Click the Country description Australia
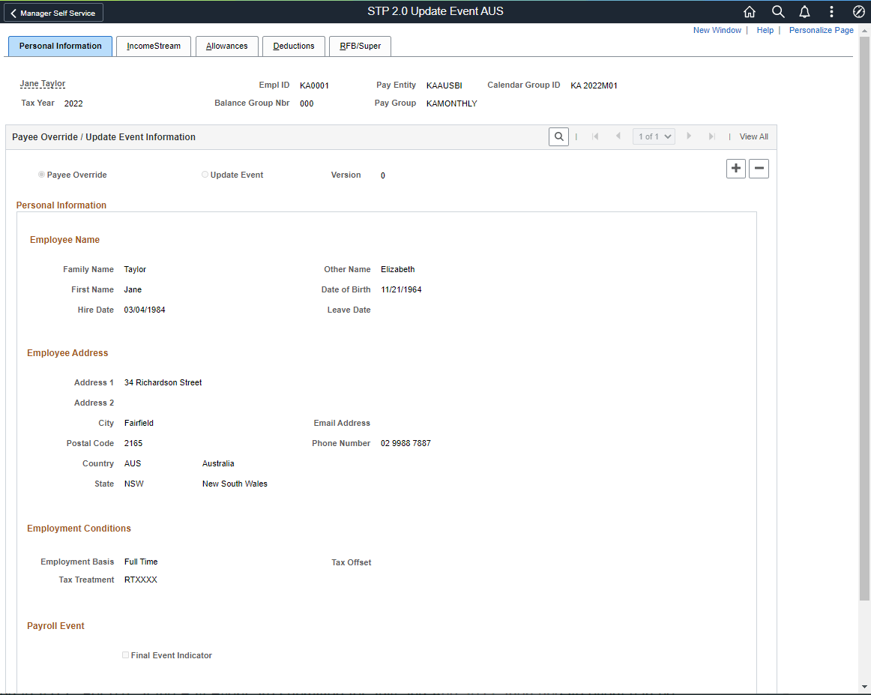The height and width of the screenshot is (695, 871). pyautogui.click(x=217, y=463)
